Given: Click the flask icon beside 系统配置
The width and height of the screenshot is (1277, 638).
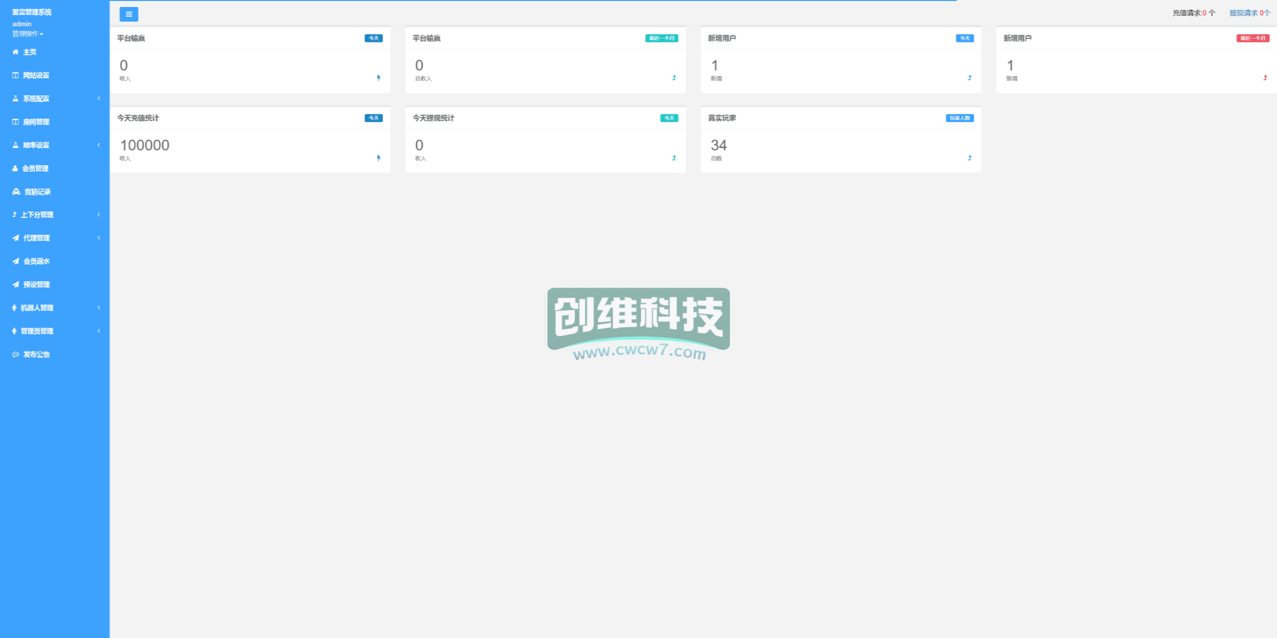Looking at the screenshot, I should point(15,98).
